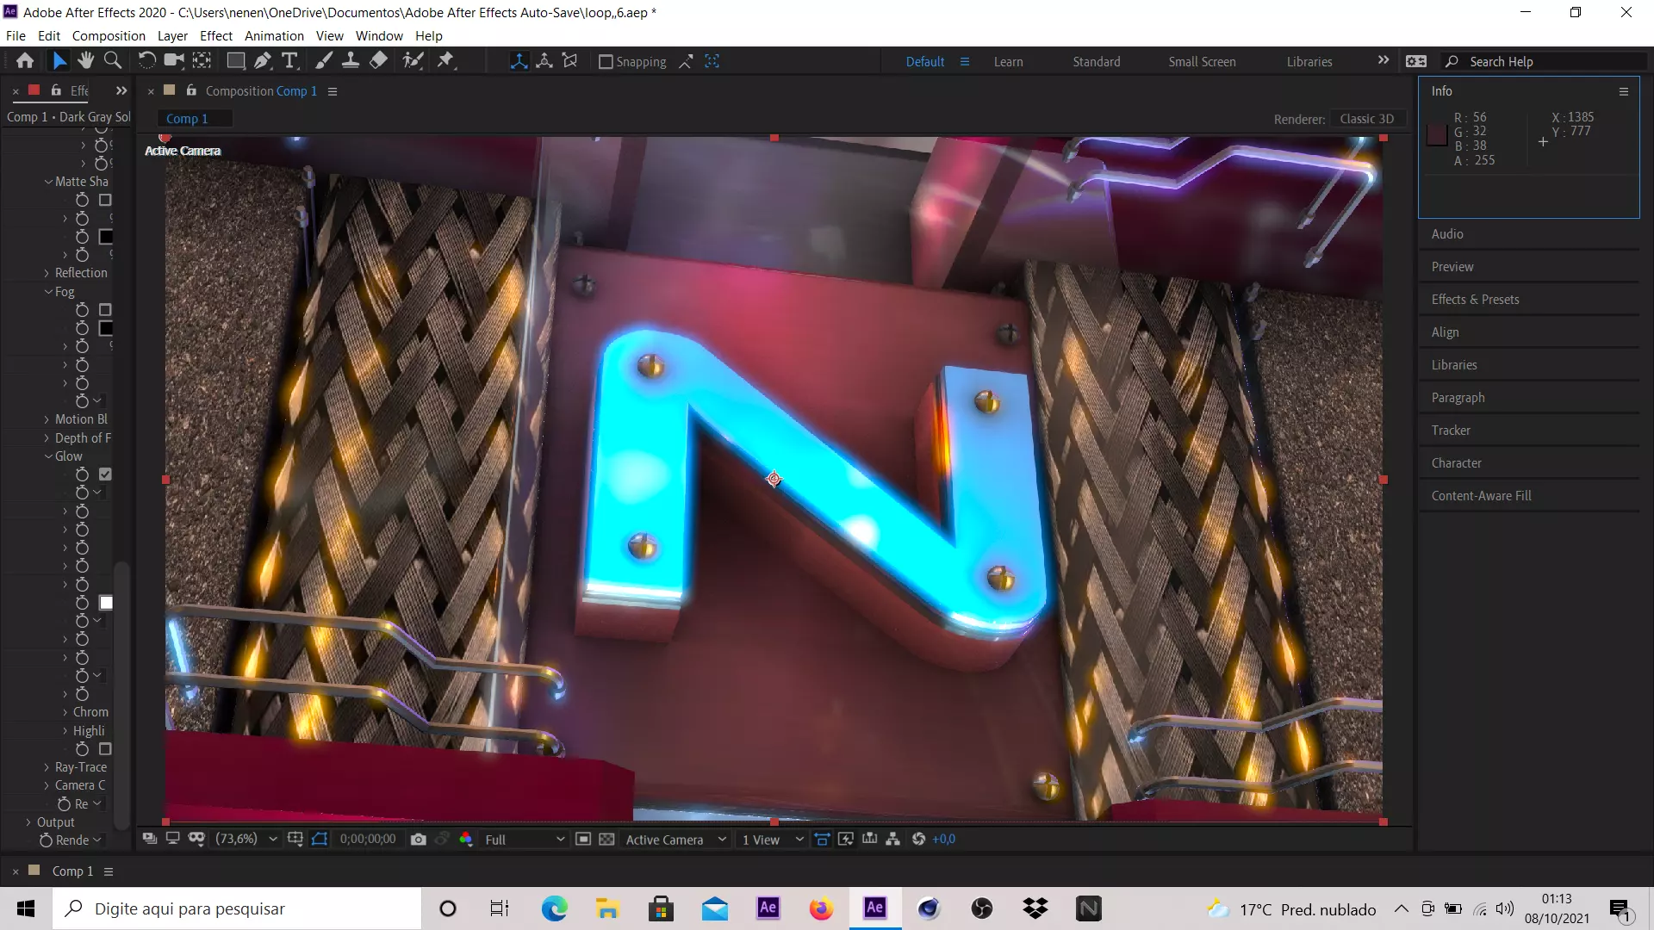Open the Active Camera 3D view dropdown

(x=675, y=839)
